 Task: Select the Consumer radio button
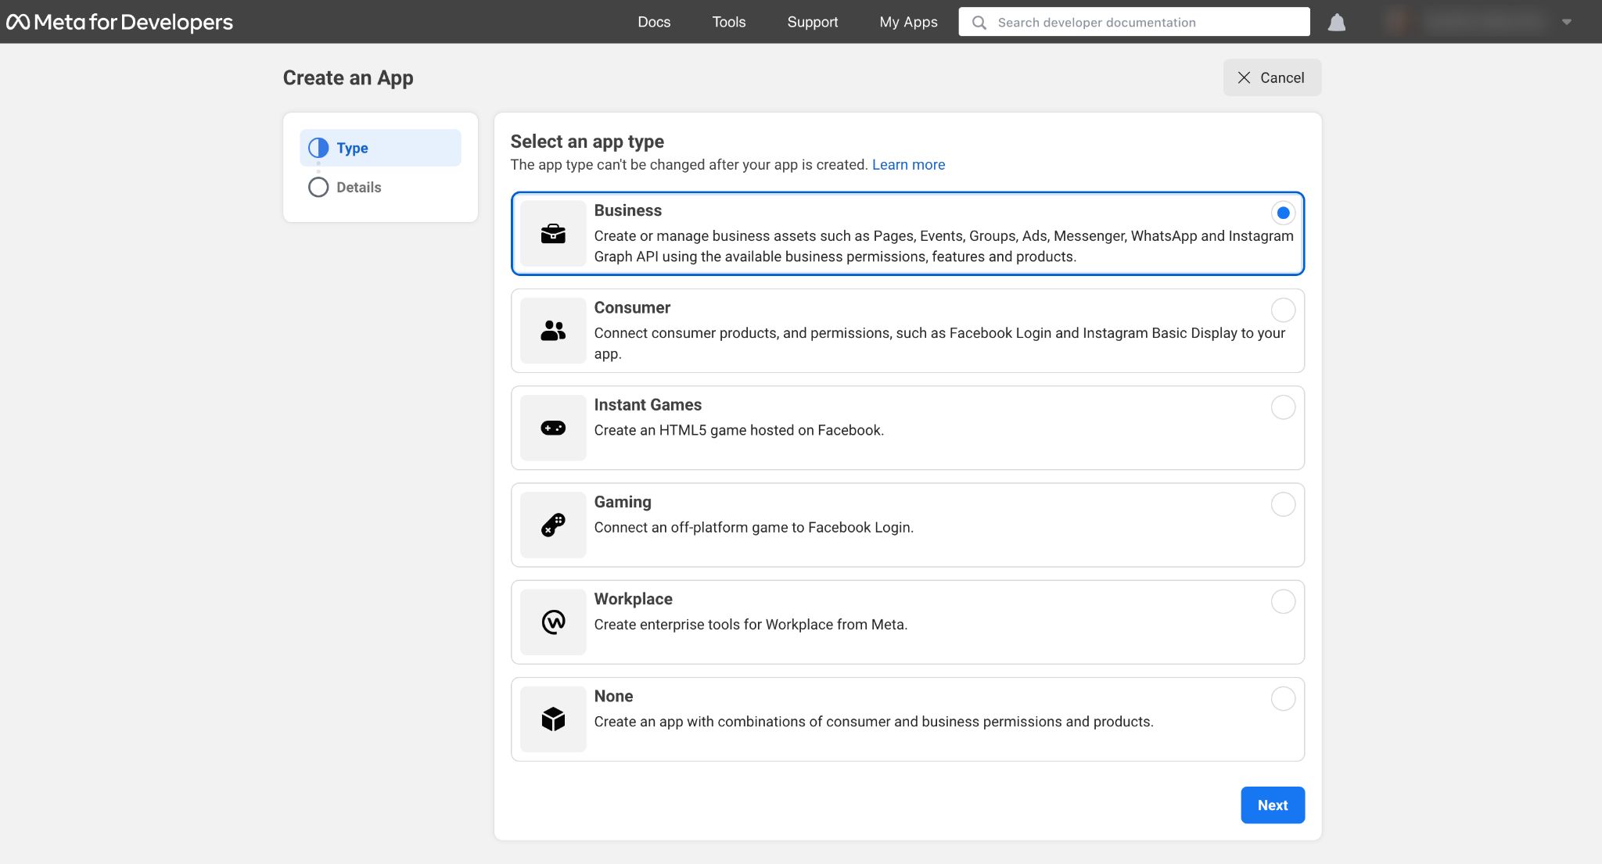(x=1283, y=310)
